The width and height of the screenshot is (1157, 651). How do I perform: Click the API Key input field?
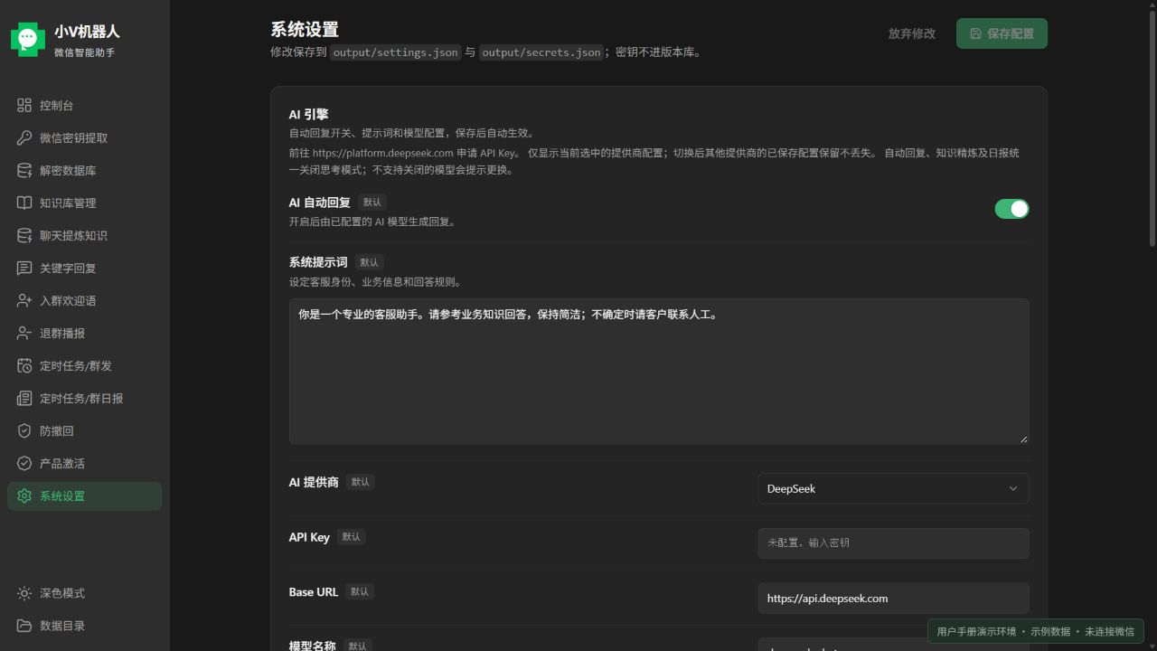point(893,543)
